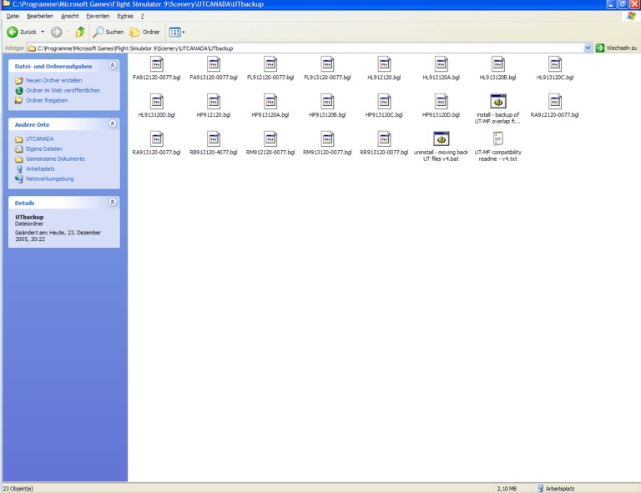Click the Zurück back arrow button
Image resolution: width=641 pixels, height=493 pixels.
[21, 32]
